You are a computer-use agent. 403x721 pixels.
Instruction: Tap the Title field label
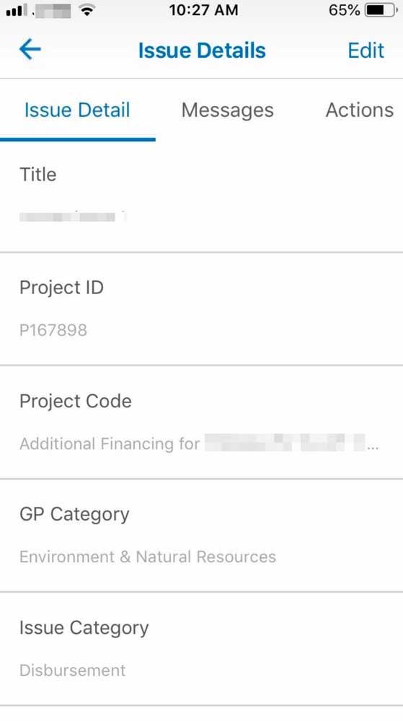coord(37,174)
